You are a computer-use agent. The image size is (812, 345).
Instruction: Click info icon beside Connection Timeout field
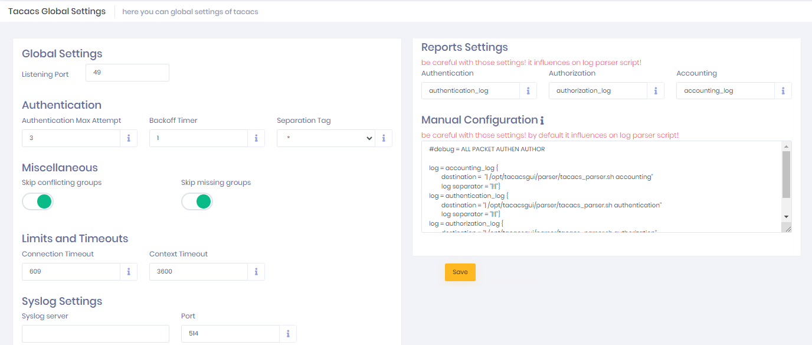click(129, 272)
